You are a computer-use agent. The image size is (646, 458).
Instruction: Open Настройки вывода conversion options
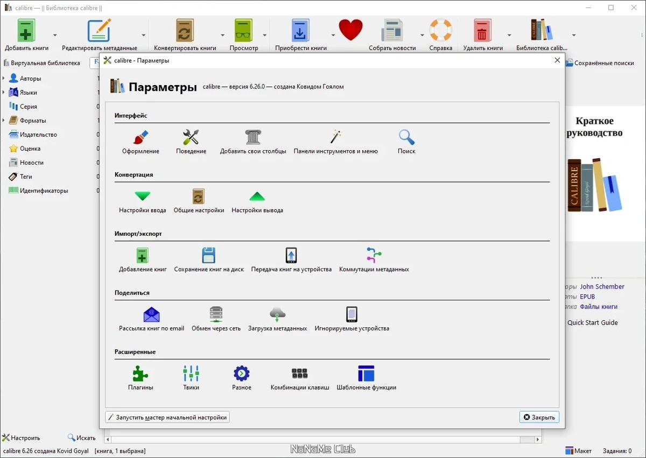tap(257, 201)
